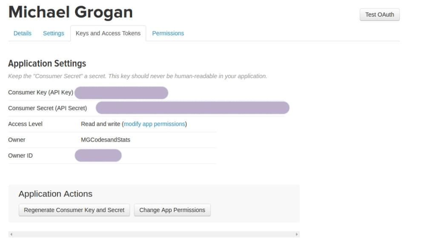
Task: Click the redacted Consumer Secret value
Action: [192, 108]
